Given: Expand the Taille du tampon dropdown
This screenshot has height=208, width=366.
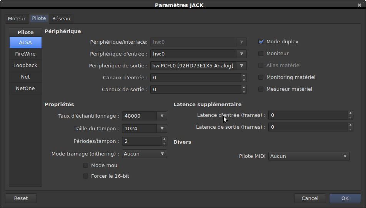Looking at the screenshot, I should pos(162,129).
